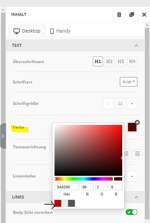Expand the collapsed sidebar arrow handle
Image resolution: width=150 pixels, height=223 pixels.
pyautogui.click(x=3, y=136)
